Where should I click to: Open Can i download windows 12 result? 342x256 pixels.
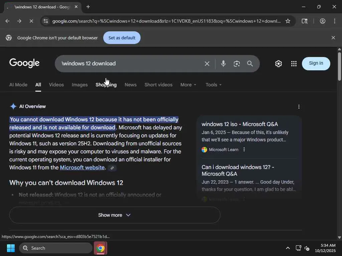pos(238,170)
